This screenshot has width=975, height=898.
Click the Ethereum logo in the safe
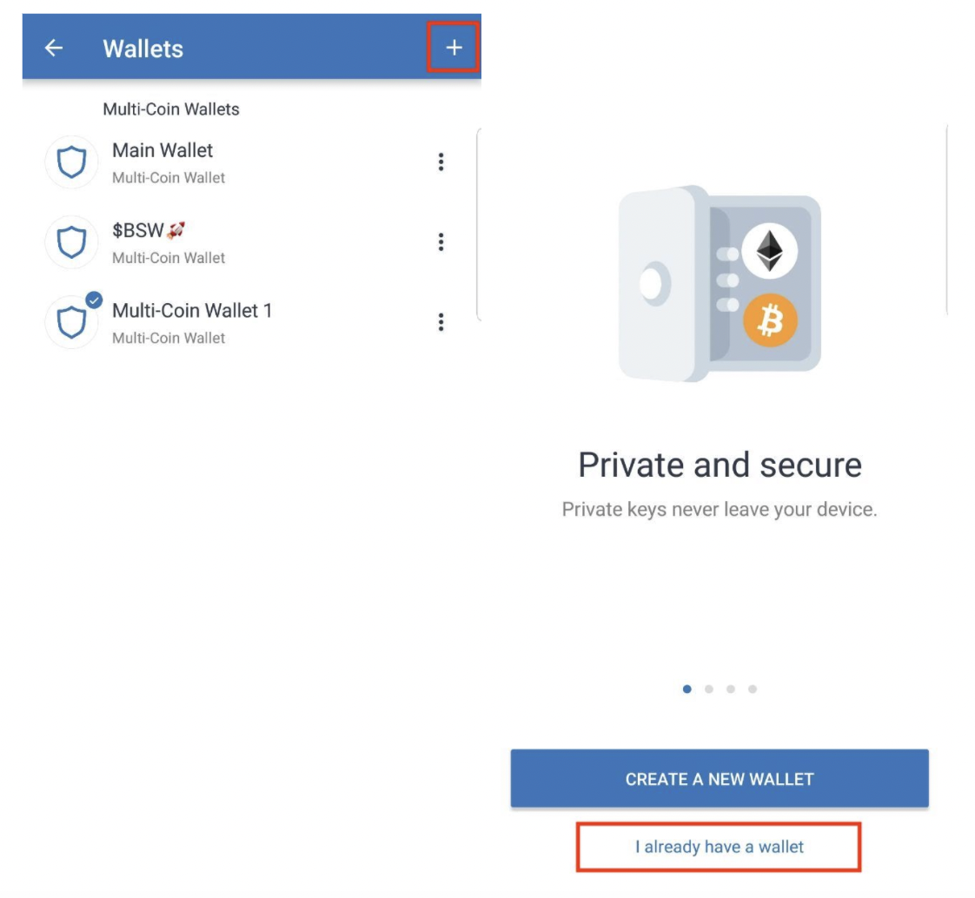pos(769,251)
